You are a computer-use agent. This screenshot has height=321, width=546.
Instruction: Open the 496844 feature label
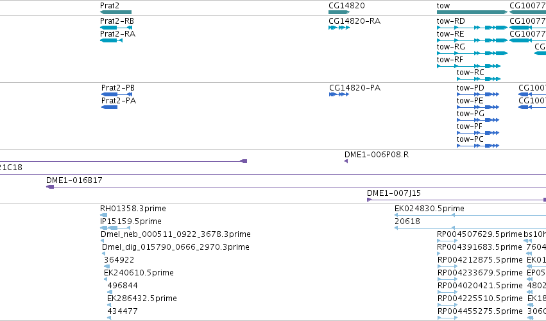pos(122,286)
